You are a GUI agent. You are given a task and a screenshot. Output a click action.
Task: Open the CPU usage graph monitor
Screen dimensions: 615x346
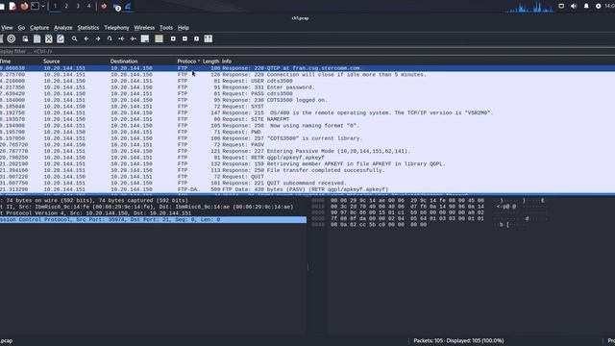click(x=530, y=7)
